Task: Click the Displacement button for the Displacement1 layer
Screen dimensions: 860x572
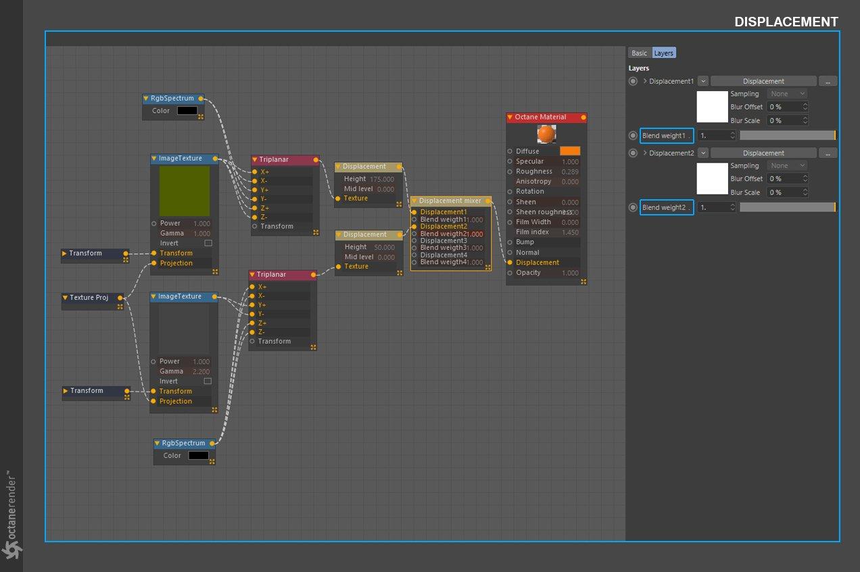Action: (763, 81)
